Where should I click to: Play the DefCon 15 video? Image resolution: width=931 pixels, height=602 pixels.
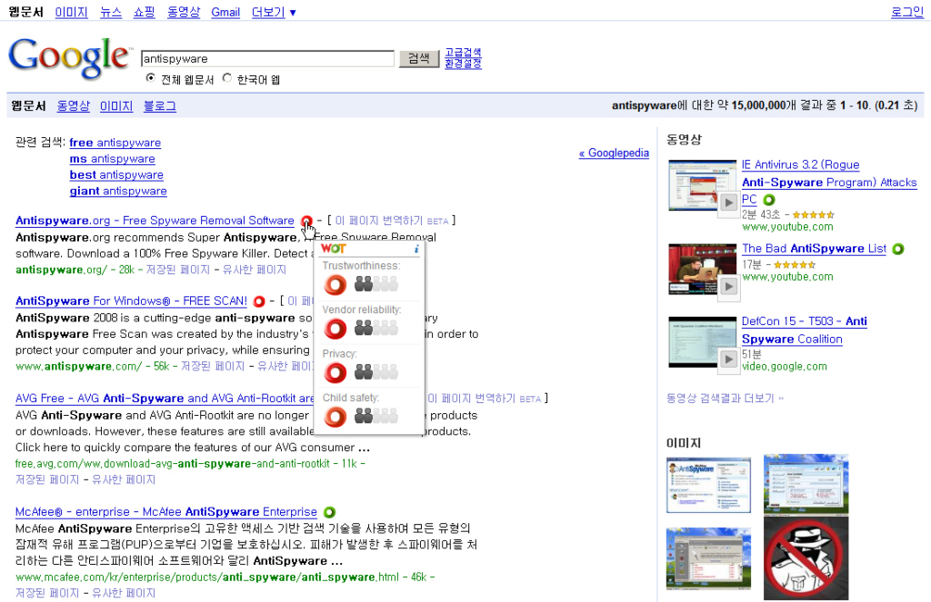[728, 360]
